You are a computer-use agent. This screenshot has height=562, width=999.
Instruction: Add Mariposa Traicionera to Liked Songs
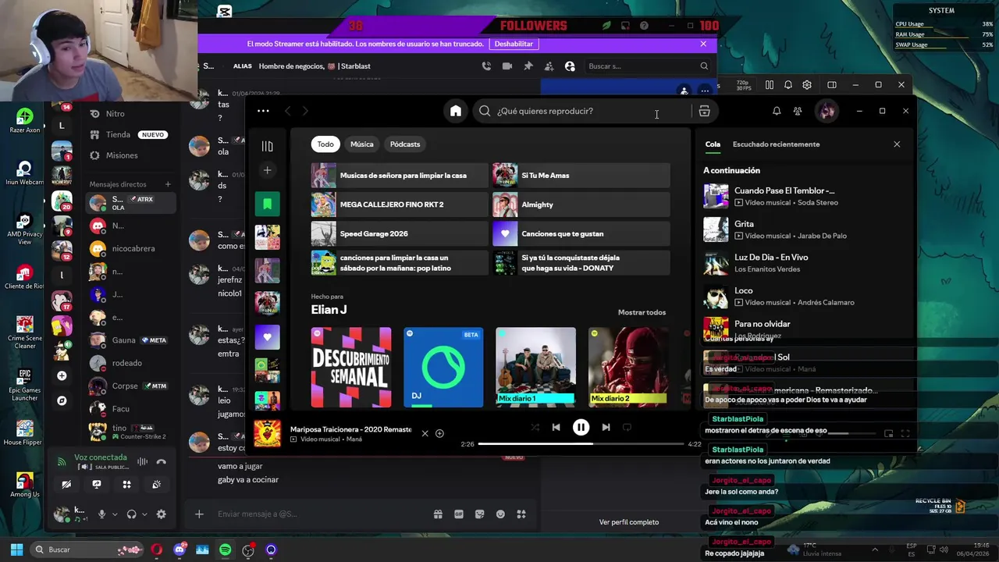point(439,433)
